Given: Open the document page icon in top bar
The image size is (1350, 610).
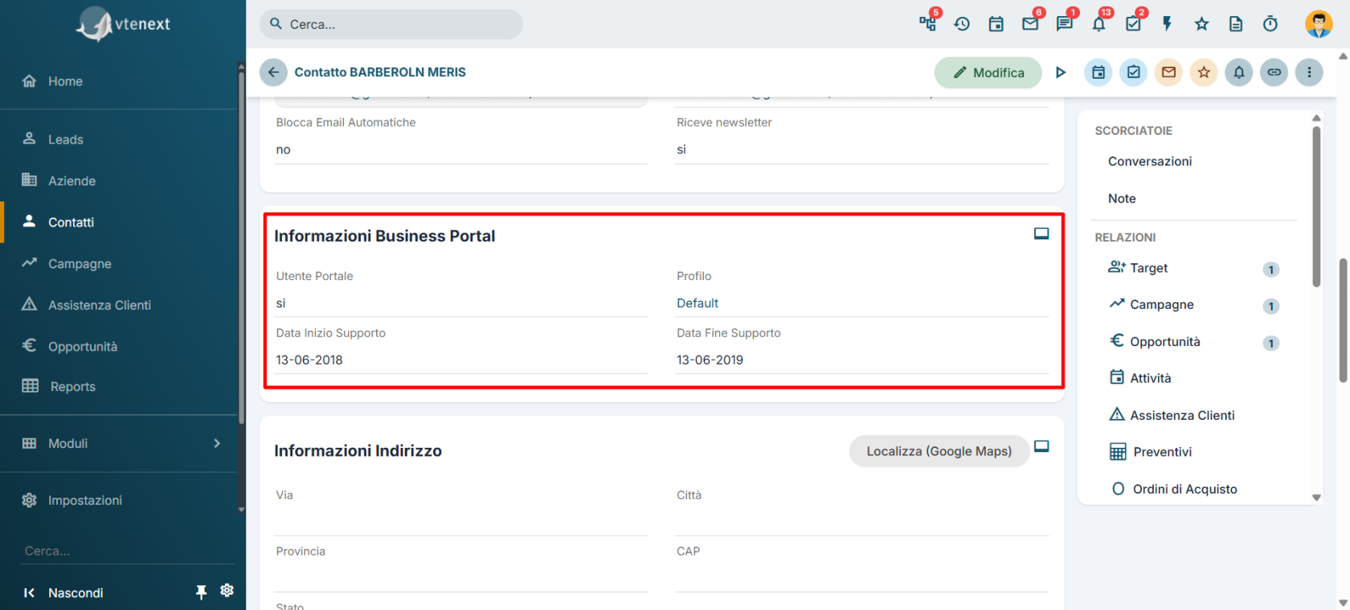Looking at the screenshot, I should coord(1236,24).
